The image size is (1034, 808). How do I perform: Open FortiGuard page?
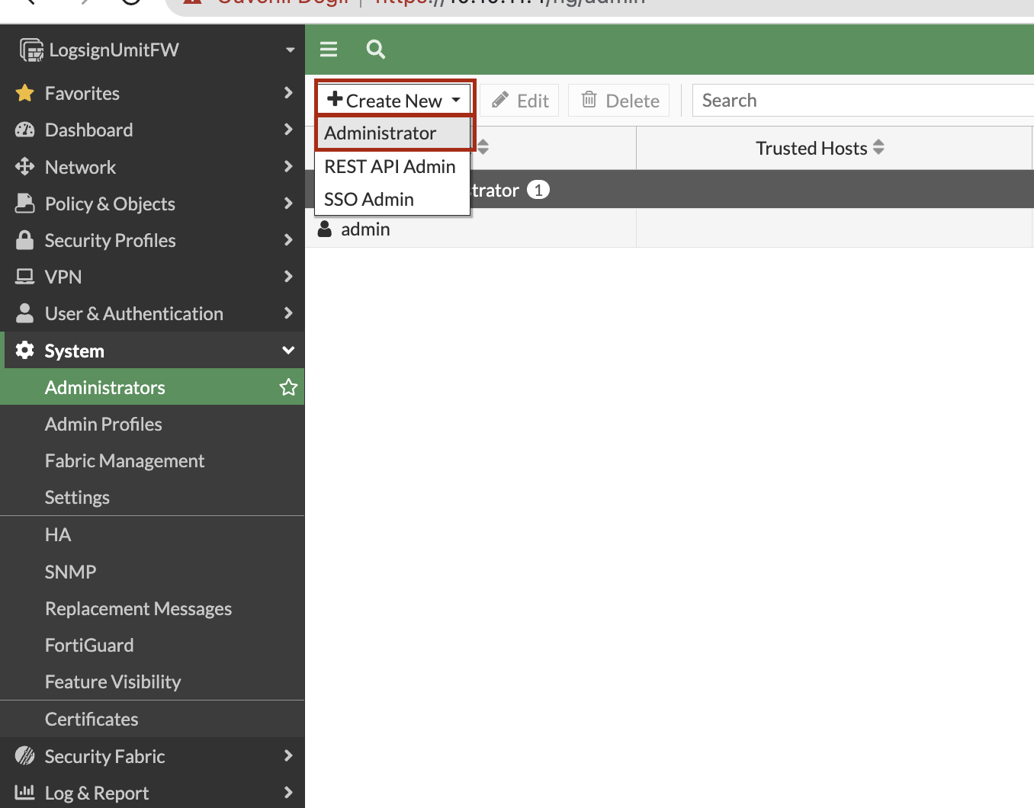click(153, 645)
